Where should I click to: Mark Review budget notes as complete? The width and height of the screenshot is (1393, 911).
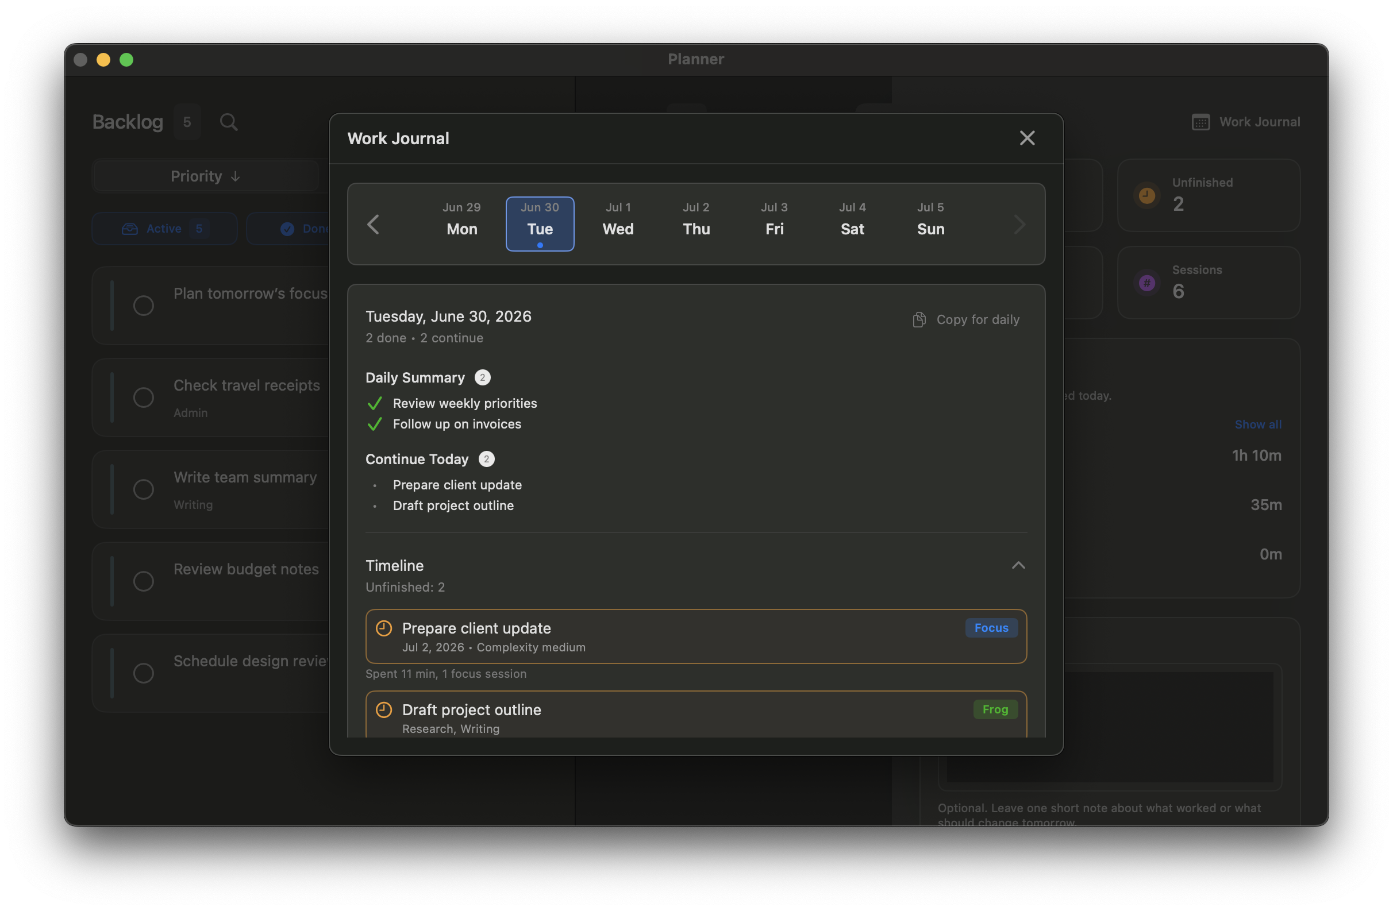[x=144, y=581]
